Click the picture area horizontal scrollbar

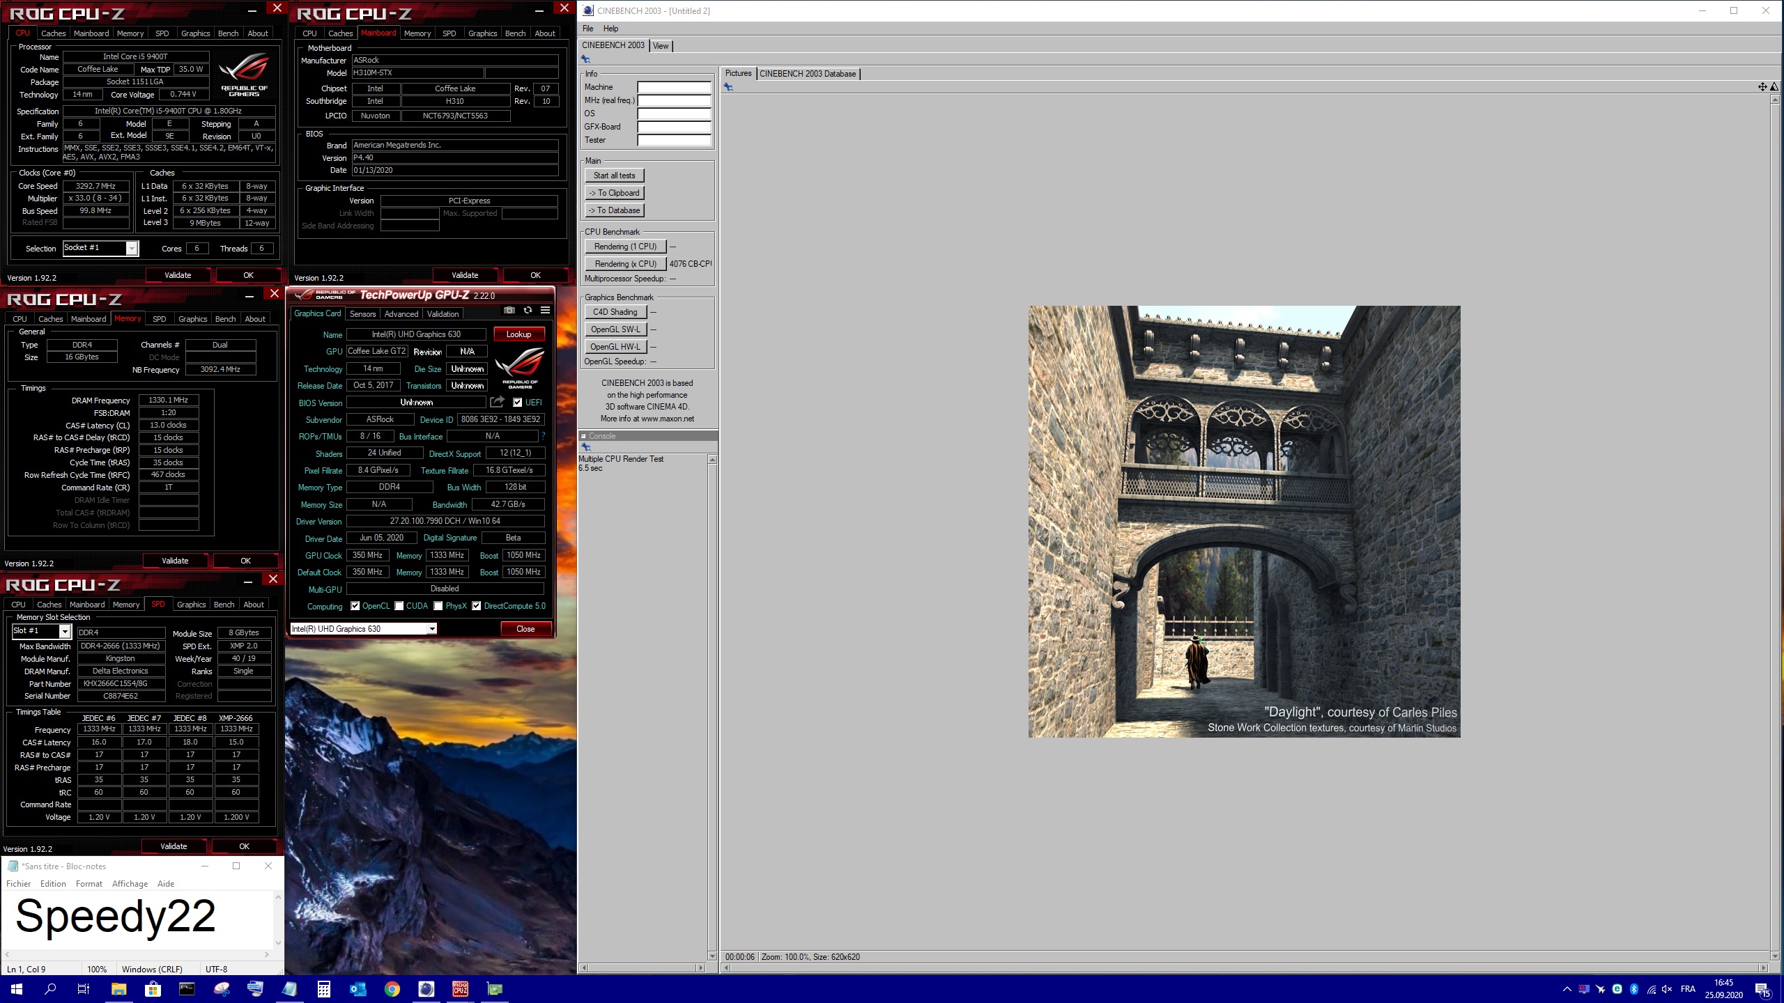click(x=1245, y=968)
